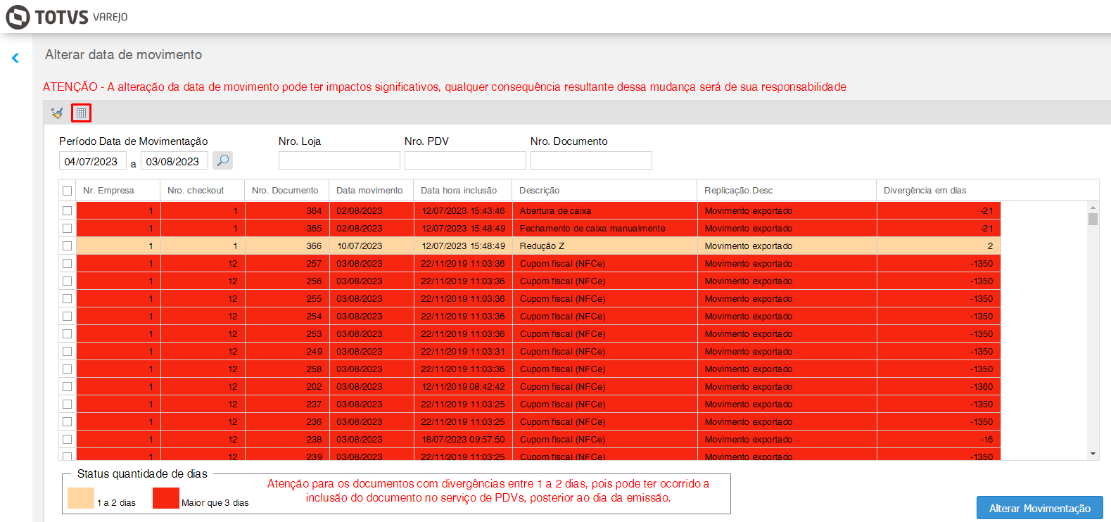The height and width of the screenshot is (522, 1111).
Task: Click the table scrollbar down arrow
Action: pyautogui.click(x=1093, y=454)
